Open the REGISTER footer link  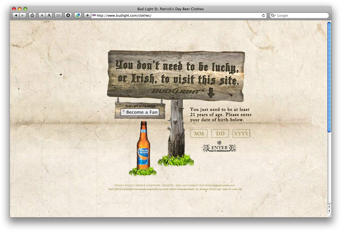click(x=168, y=185)
